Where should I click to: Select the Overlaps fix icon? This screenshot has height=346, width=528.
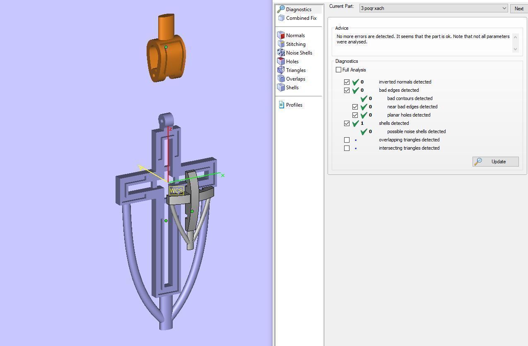[x=281, y=79]
